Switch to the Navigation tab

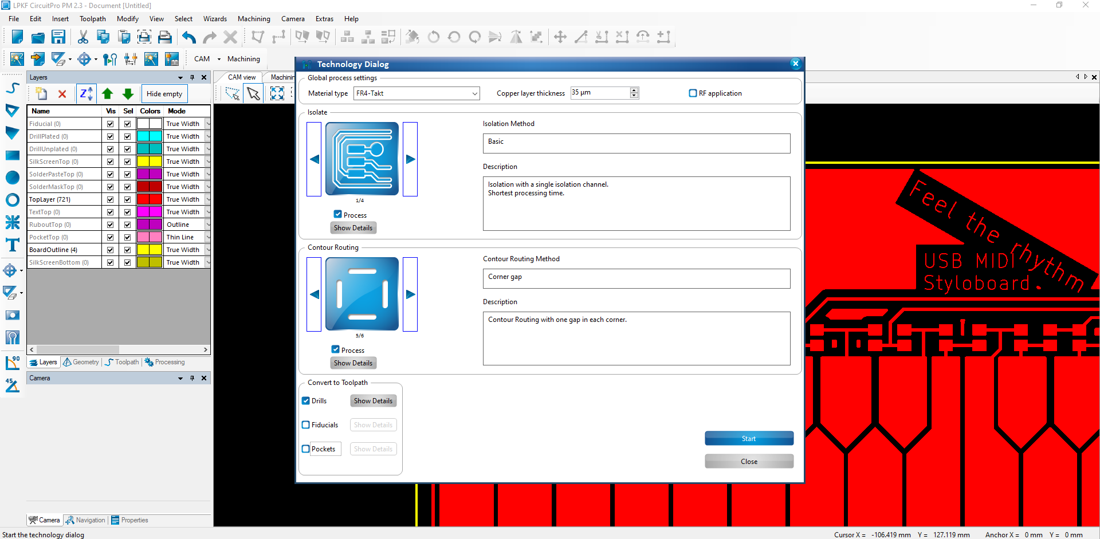pyautogui.click(x=85, y=520)
